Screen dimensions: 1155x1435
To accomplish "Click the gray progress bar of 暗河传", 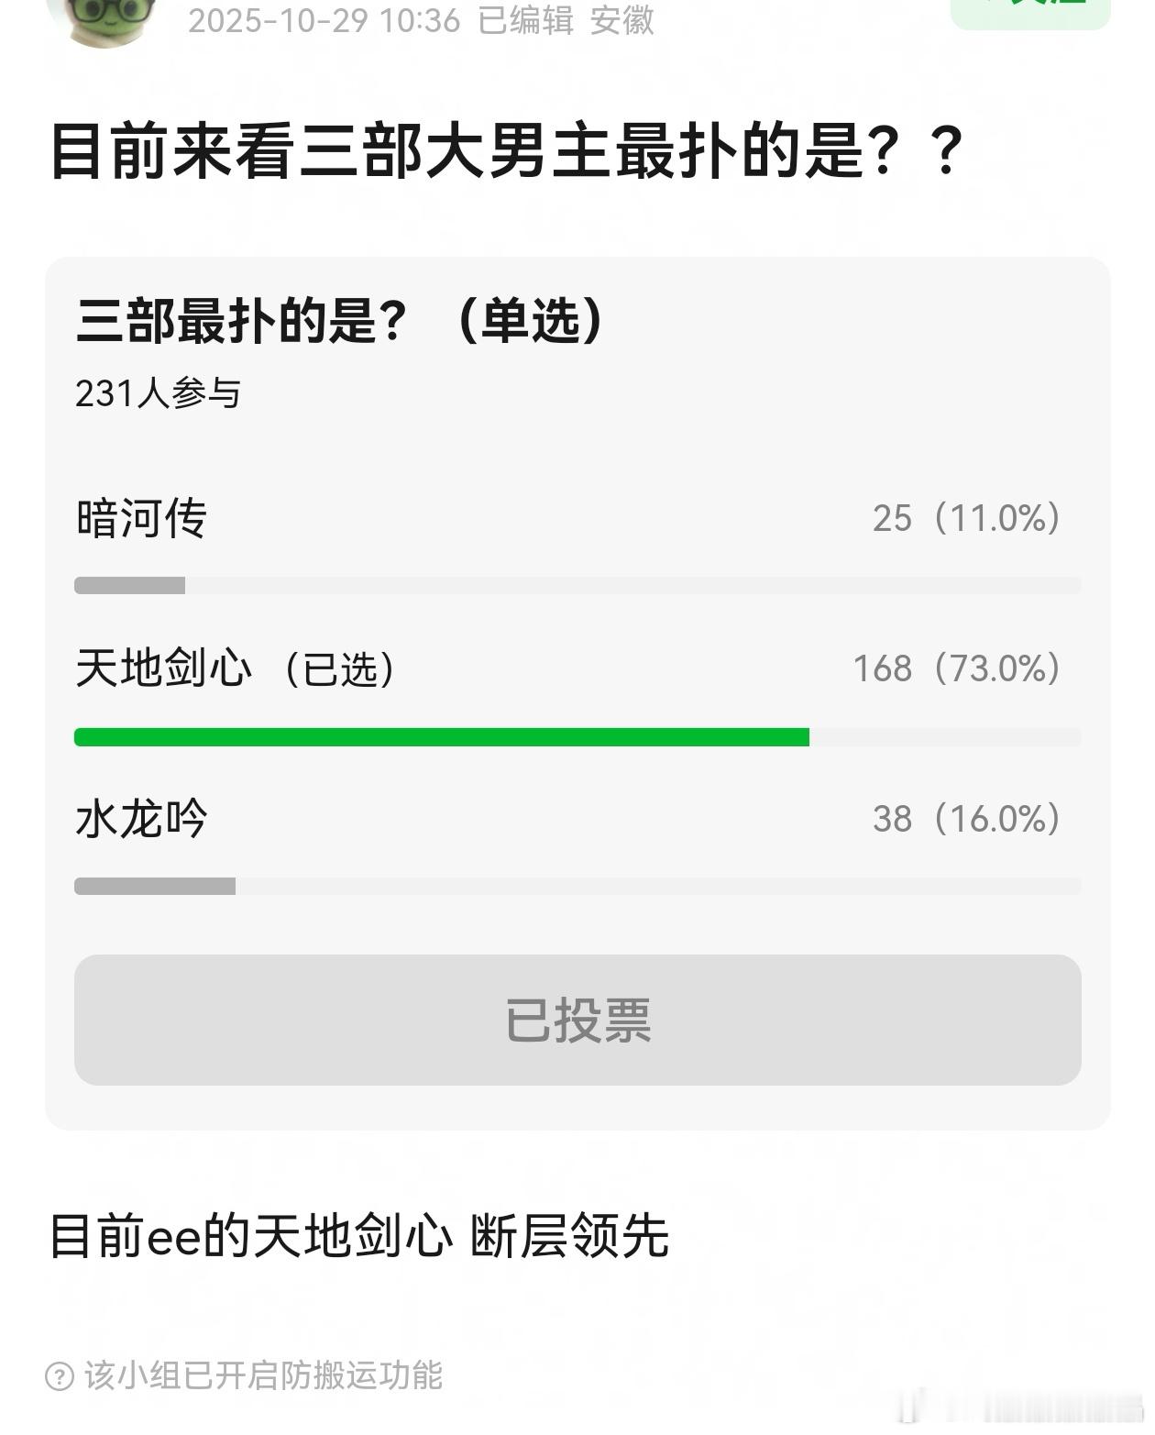I will pyautogui.click(x=128, y=583).
